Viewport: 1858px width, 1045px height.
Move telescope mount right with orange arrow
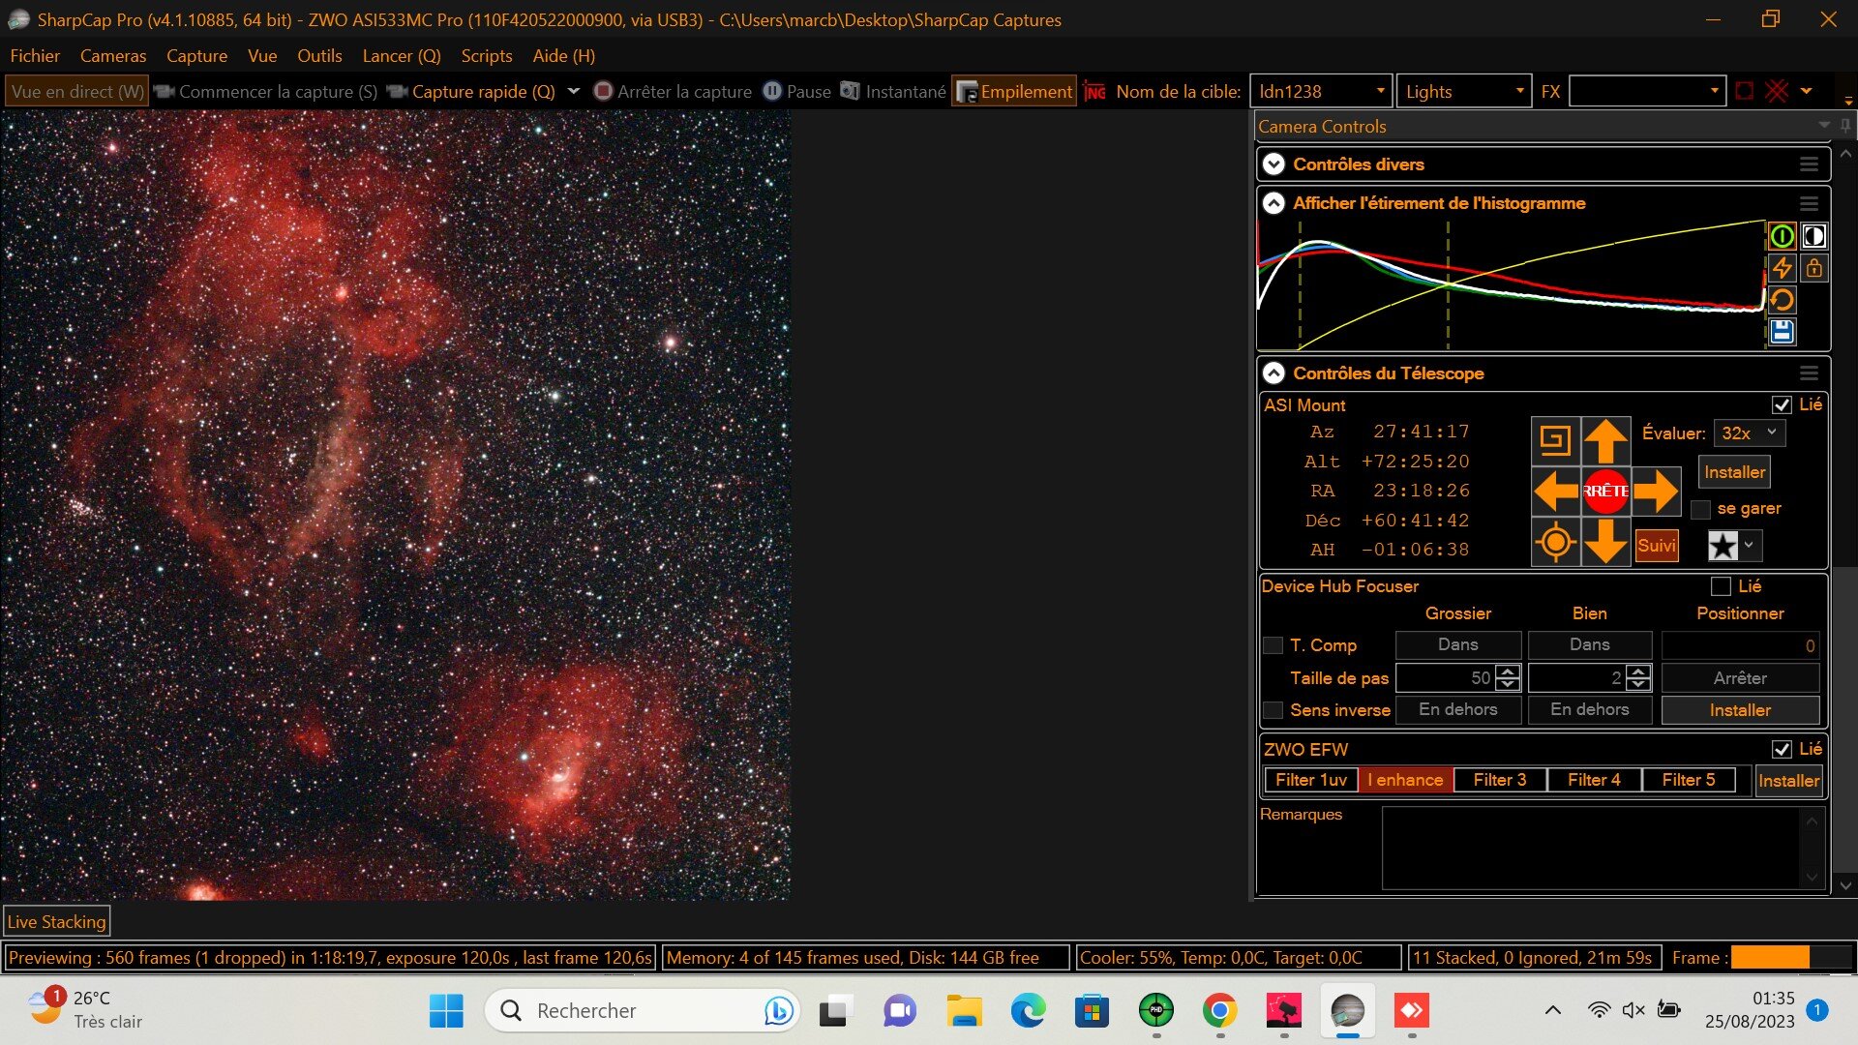point(1656,491)
